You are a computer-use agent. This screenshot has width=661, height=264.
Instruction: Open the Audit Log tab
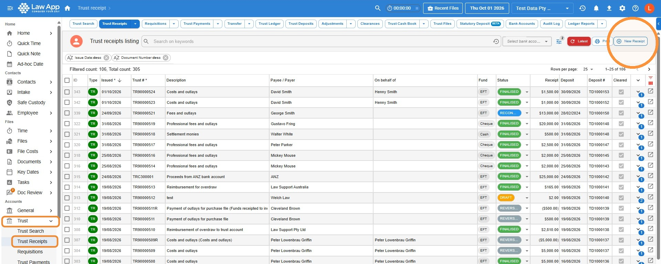pos(552,24)
